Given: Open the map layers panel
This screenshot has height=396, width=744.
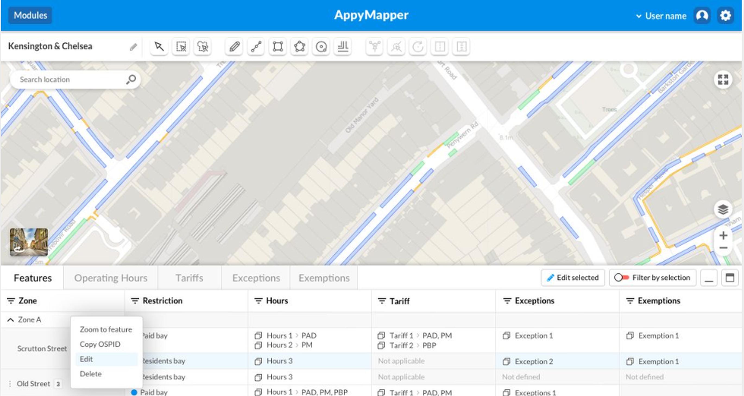Looking at the screenshot, I should point(723,210).
